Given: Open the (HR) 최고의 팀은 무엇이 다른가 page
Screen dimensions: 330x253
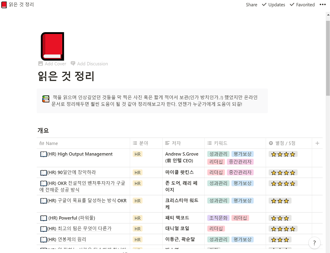Looking at the screenshot, I should 79,229.
